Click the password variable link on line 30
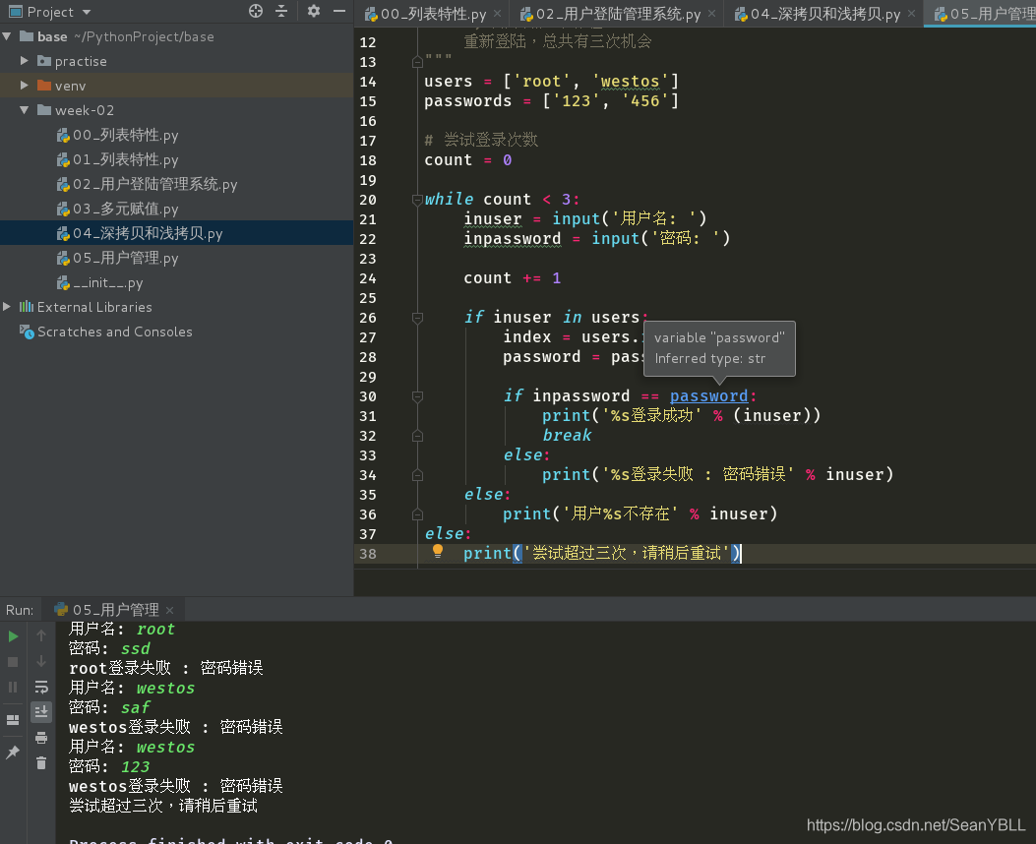Viewport: 1036px width, 844px height. (x=708, y=395)
